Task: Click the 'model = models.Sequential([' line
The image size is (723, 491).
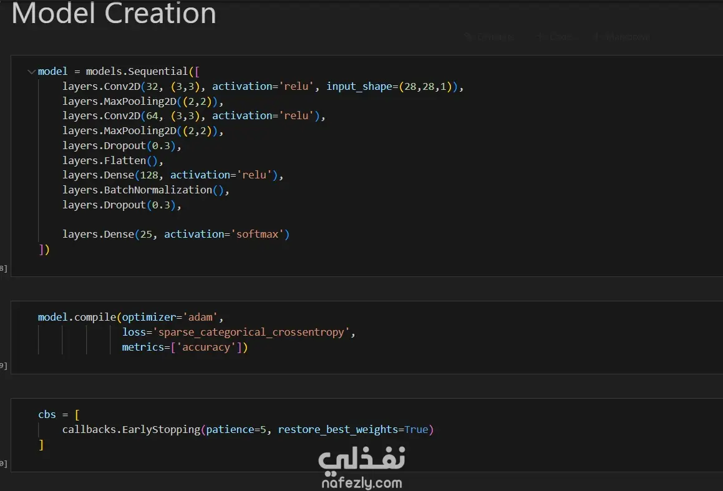Action: tap(119, 72)
